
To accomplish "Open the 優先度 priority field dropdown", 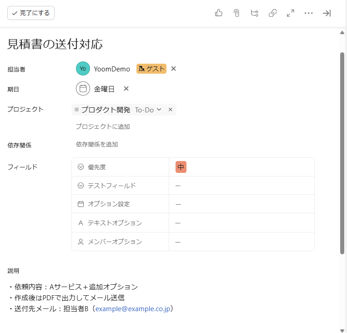I will tap(241, 167).
